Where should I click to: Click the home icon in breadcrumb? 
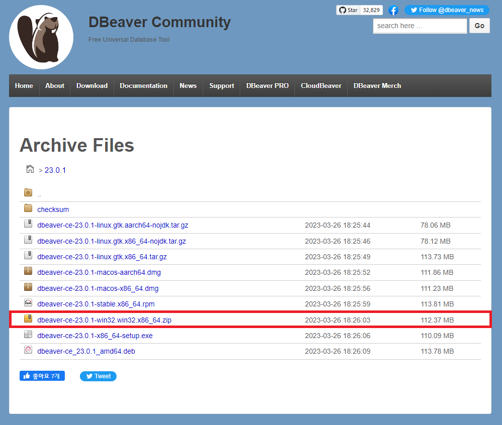point(30,169)
